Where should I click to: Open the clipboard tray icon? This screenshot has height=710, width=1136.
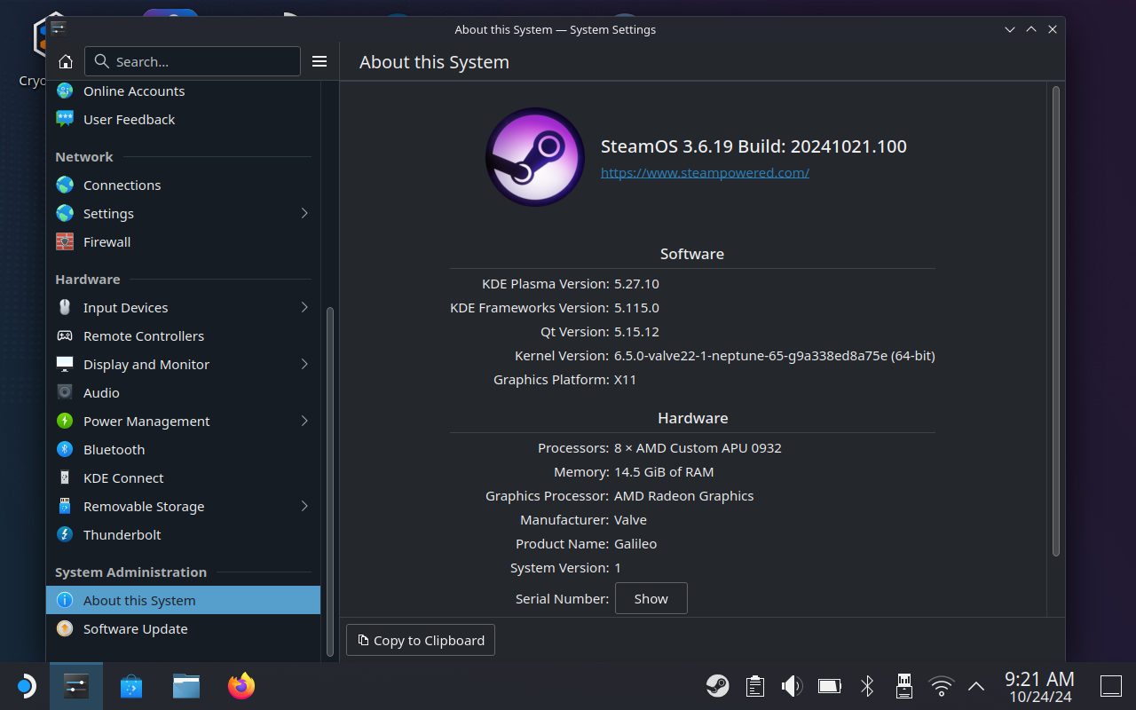754,686
